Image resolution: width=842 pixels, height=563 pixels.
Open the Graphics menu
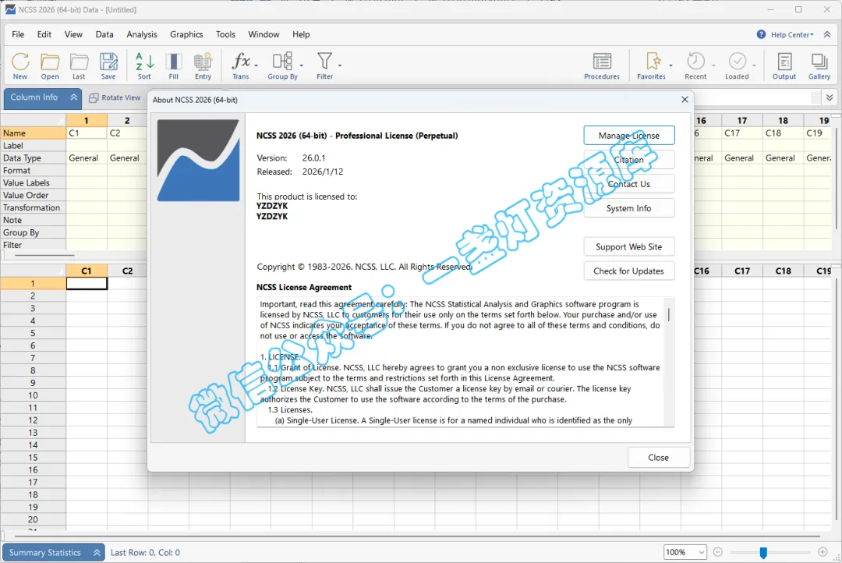(x=186, y=34)
